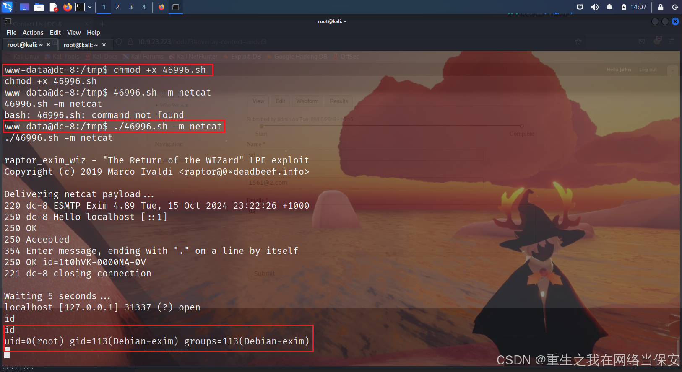Lock the screen with padlock icon

click(661, 7)
